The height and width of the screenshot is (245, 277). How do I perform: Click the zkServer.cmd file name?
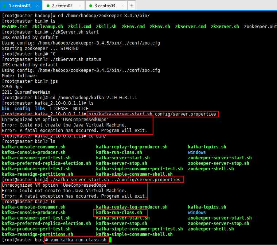click(190, 27)
